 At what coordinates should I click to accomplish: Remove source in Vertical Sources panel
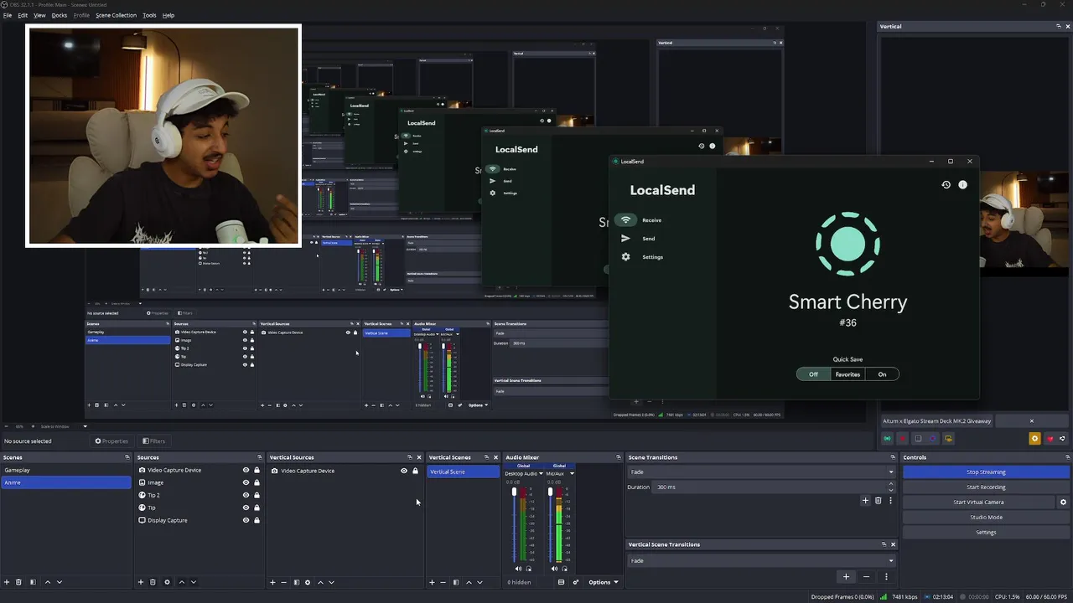283,582
